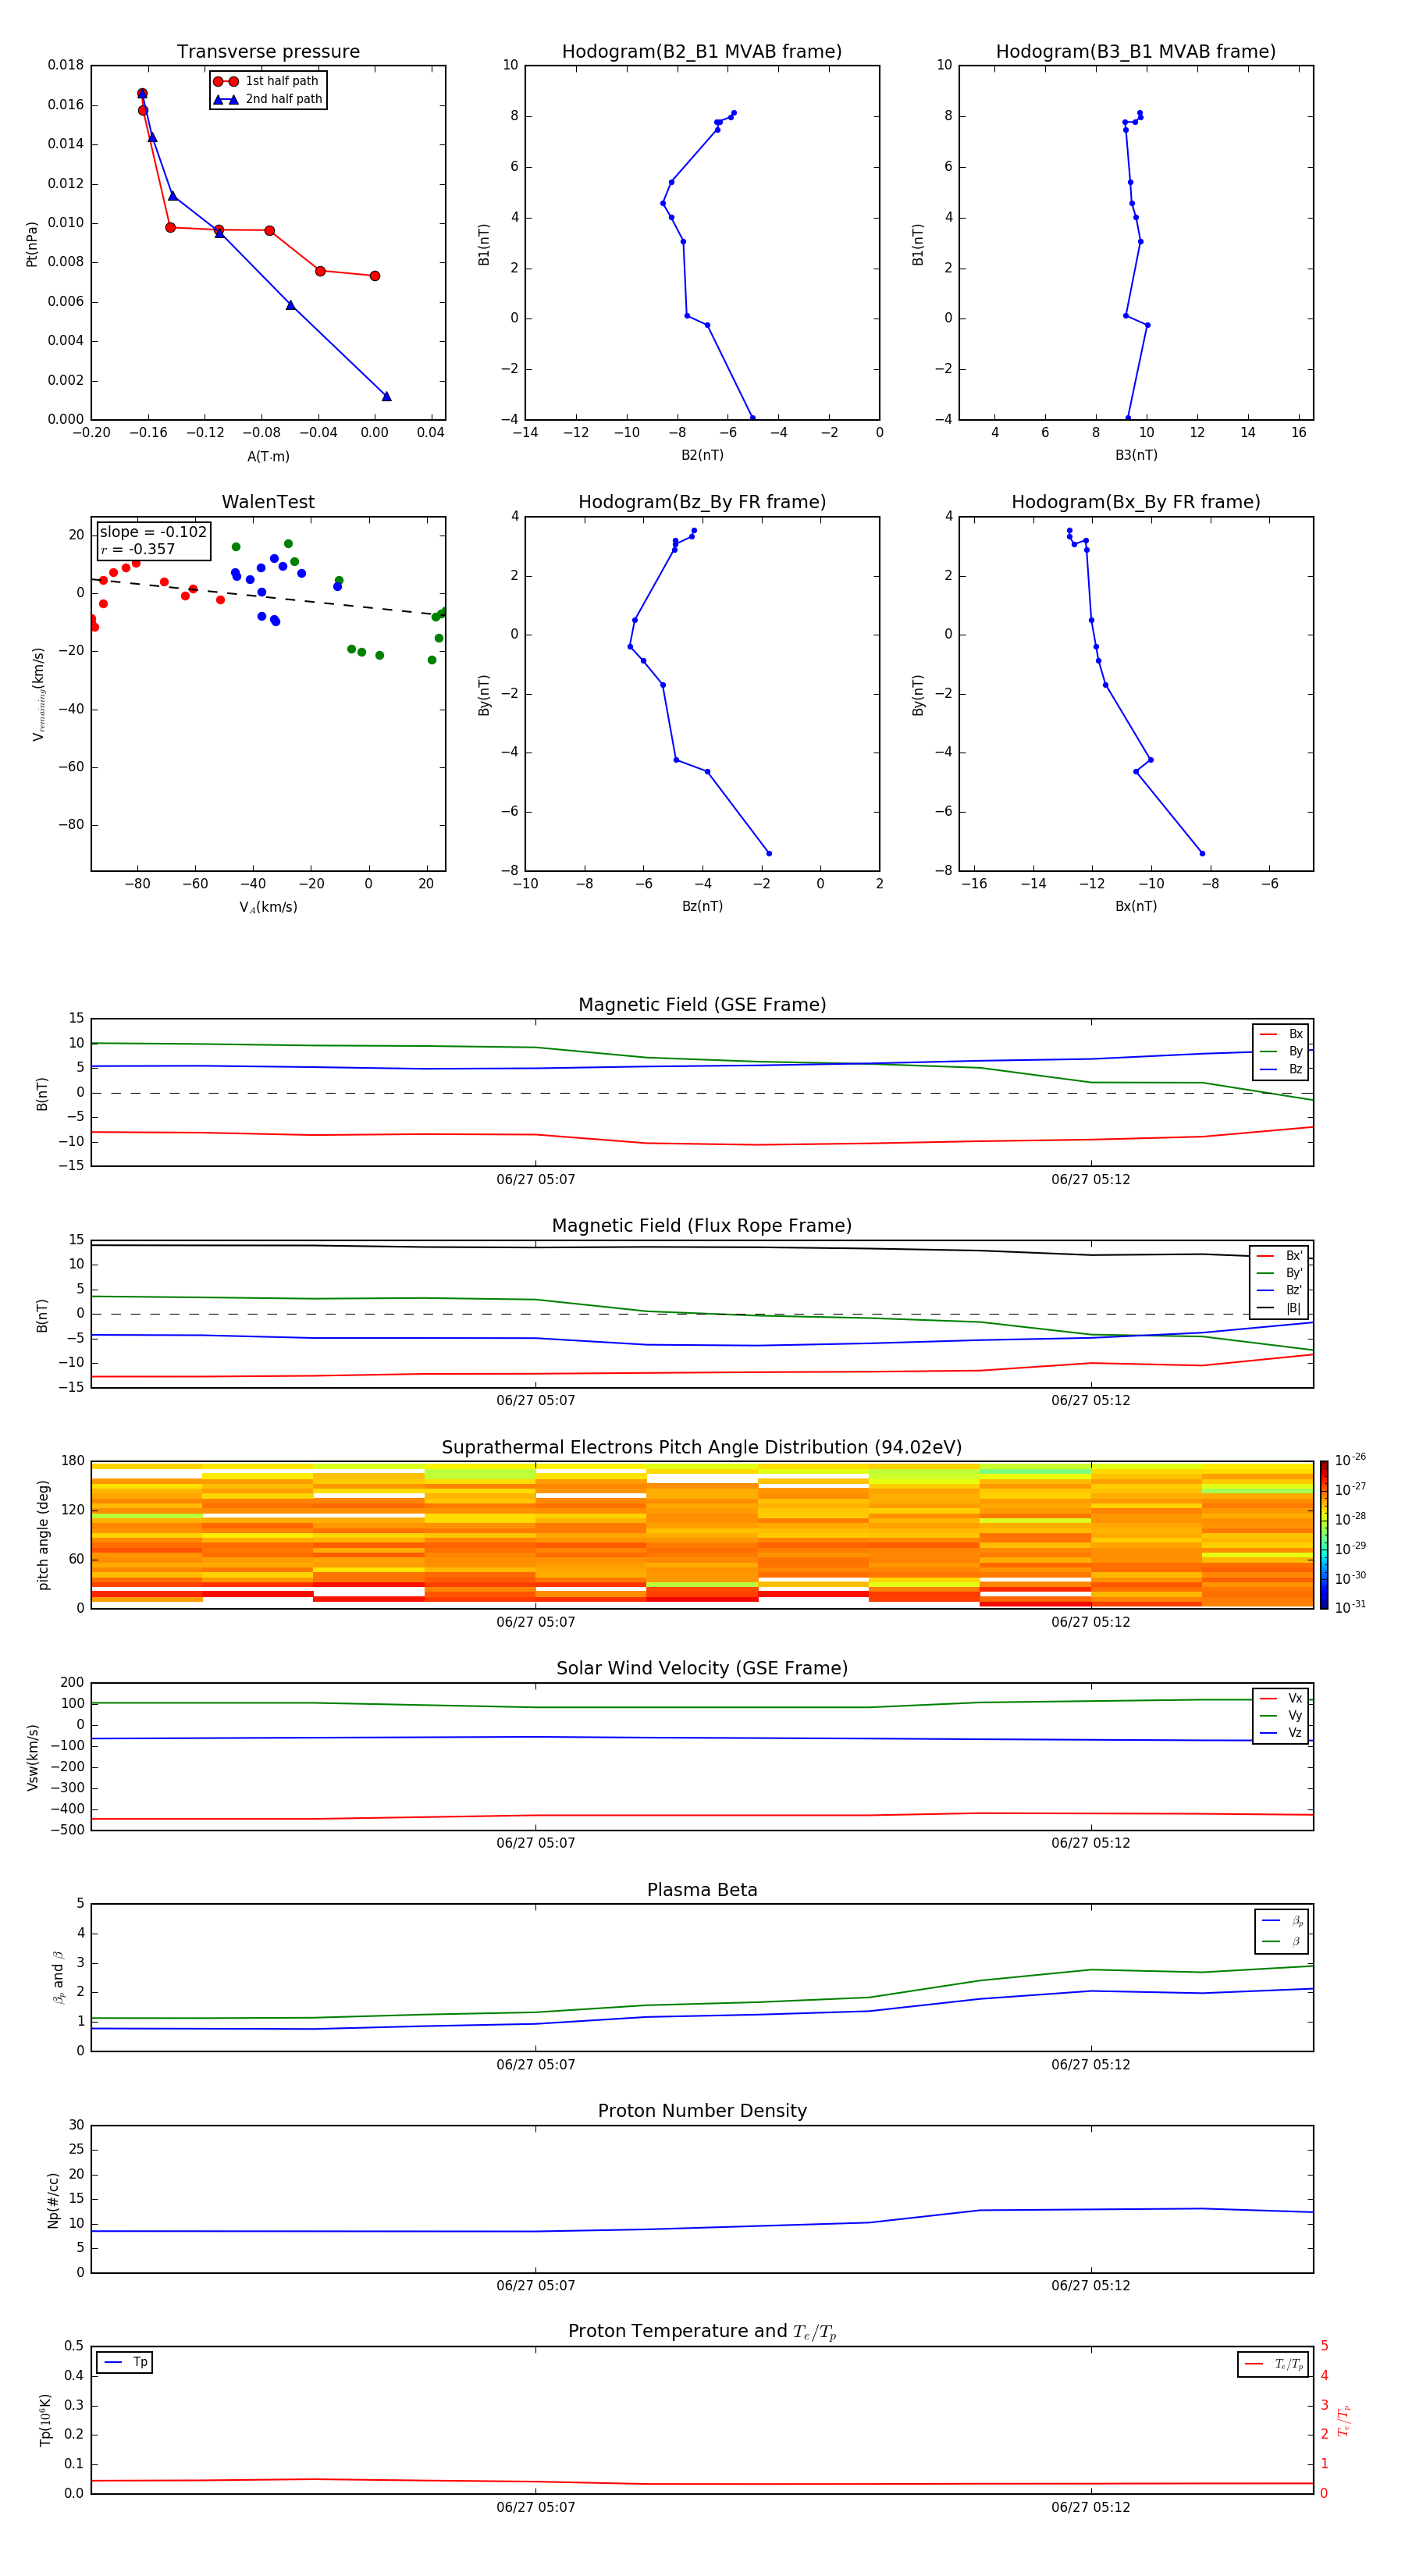
Task: Click the Bx legend entry in GSE magnetic plot
Action: click(x=1281, y=1034)
